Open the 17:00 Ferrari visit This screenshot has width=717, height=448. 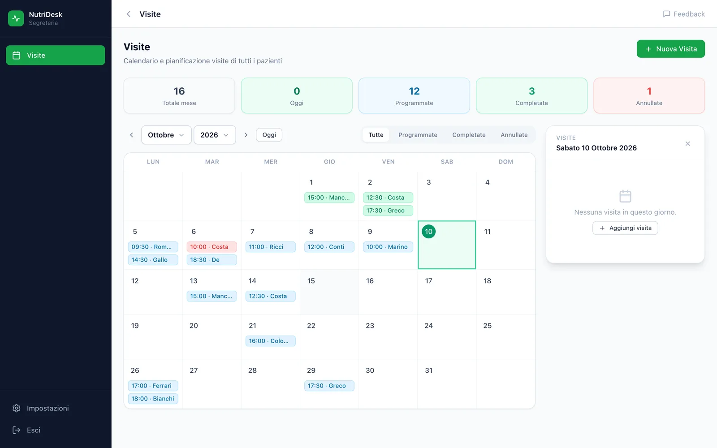point(153,386)
